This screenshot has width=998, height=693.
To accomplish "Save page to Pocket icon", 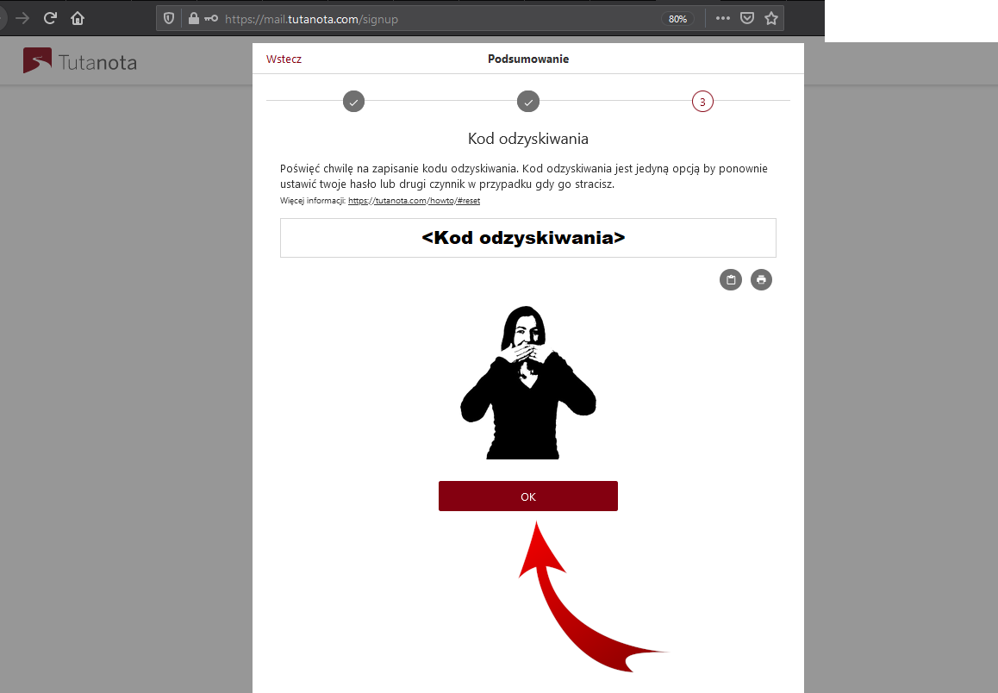I will (x=747, y=18).
